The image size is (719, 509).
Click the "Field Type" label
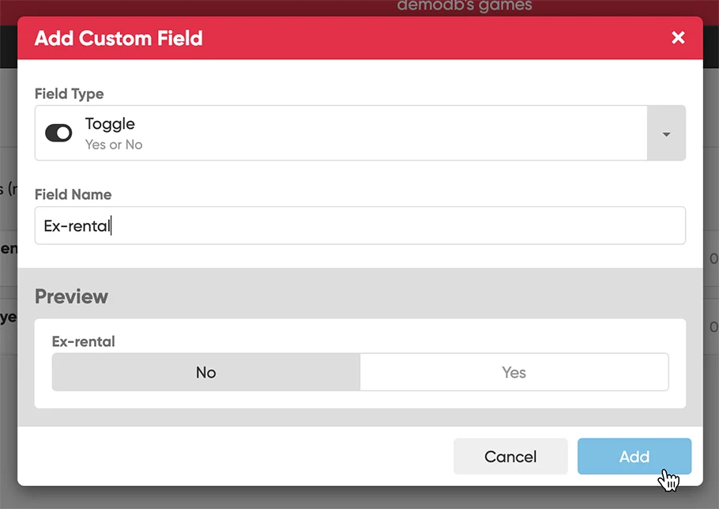point(69,94)
